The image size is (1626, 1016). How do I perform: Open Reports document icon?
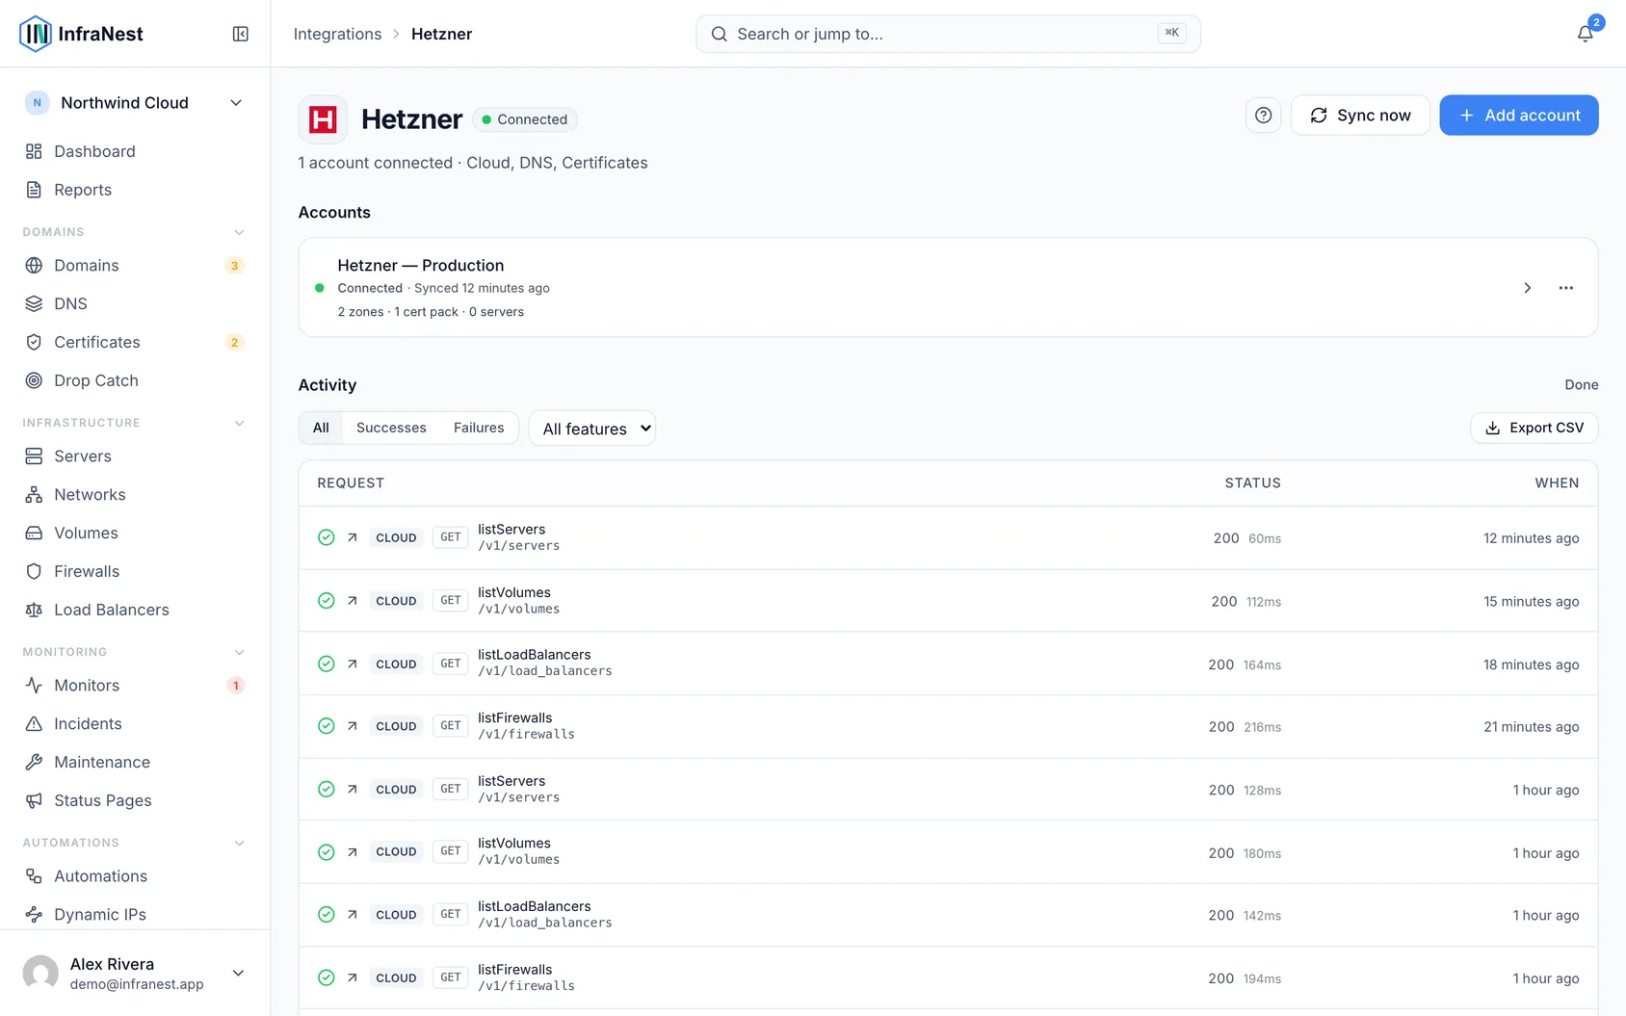34,190
